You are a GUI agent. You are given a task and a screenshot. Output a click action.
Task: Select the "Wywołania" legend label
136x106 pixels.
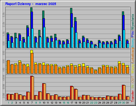(133, 22)
